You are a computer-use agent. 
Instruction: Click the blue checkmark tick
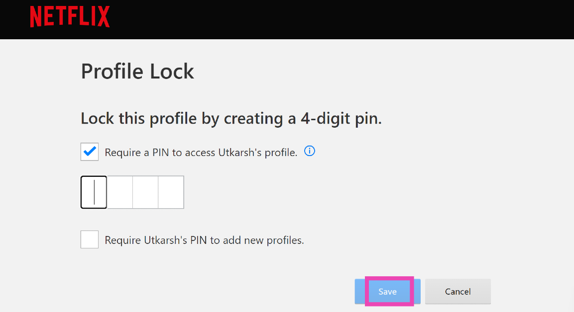tap(90, 152)
